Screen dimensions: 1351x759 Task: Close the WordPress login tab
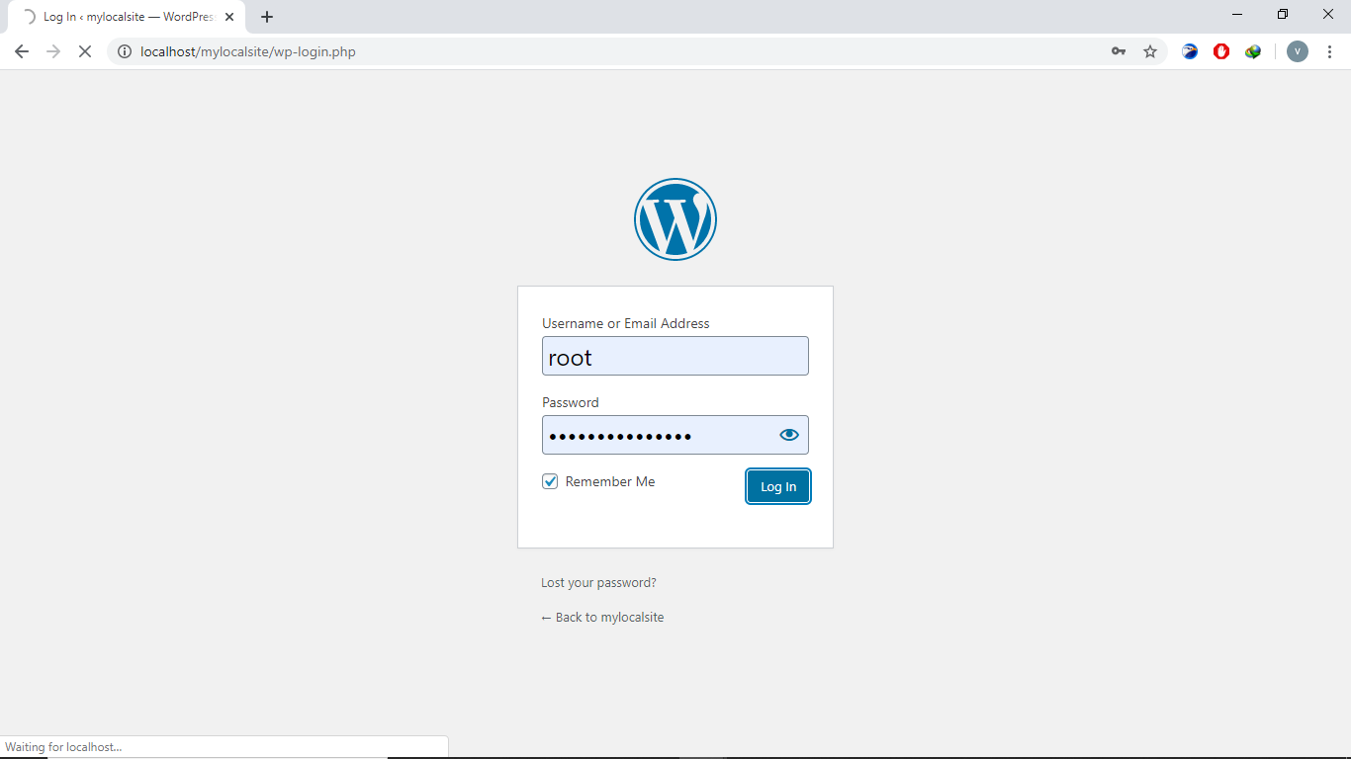point(229,17)
